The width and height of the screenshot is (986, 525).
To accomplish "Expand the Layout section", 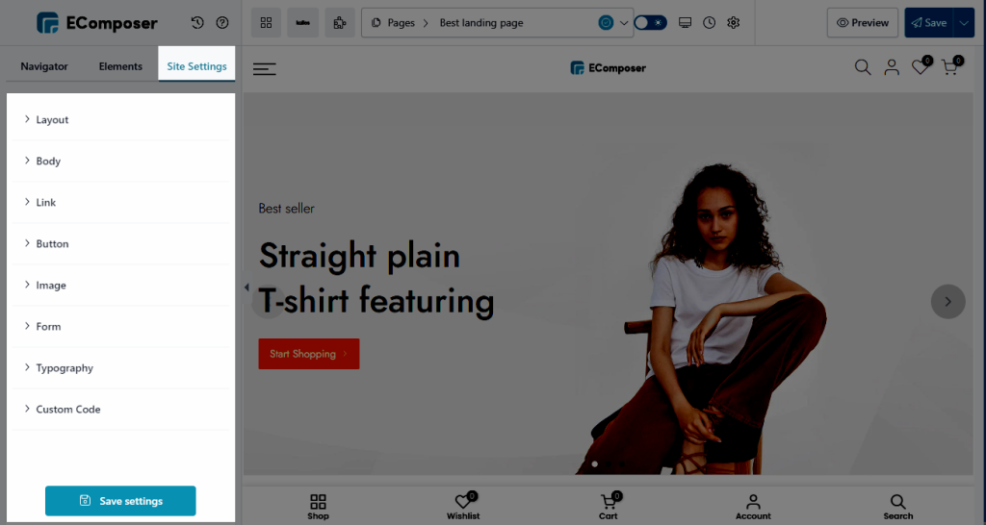I will coord(120,119).
